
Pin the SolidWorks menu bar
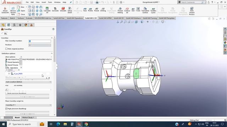[71, 2]
